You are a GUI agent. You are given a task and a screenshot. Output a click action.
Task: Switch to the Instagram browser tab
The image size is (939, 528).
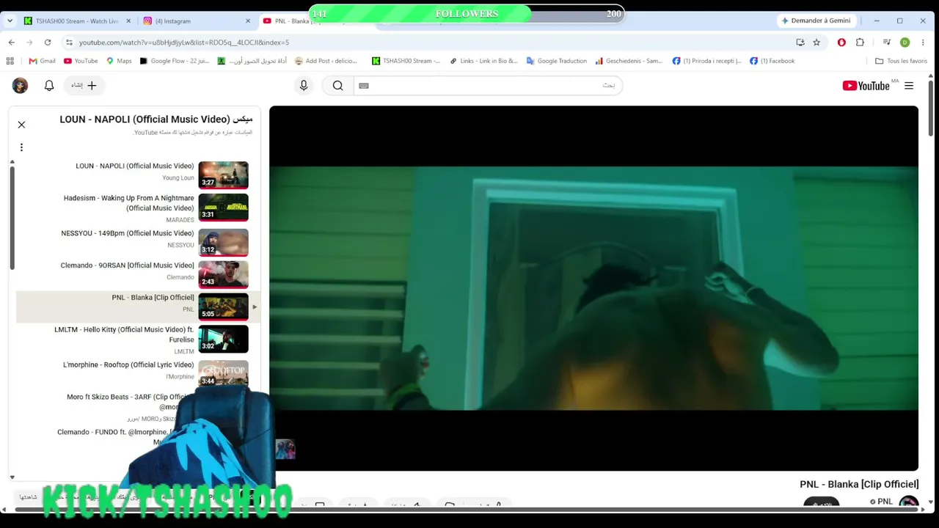point(197,21)
